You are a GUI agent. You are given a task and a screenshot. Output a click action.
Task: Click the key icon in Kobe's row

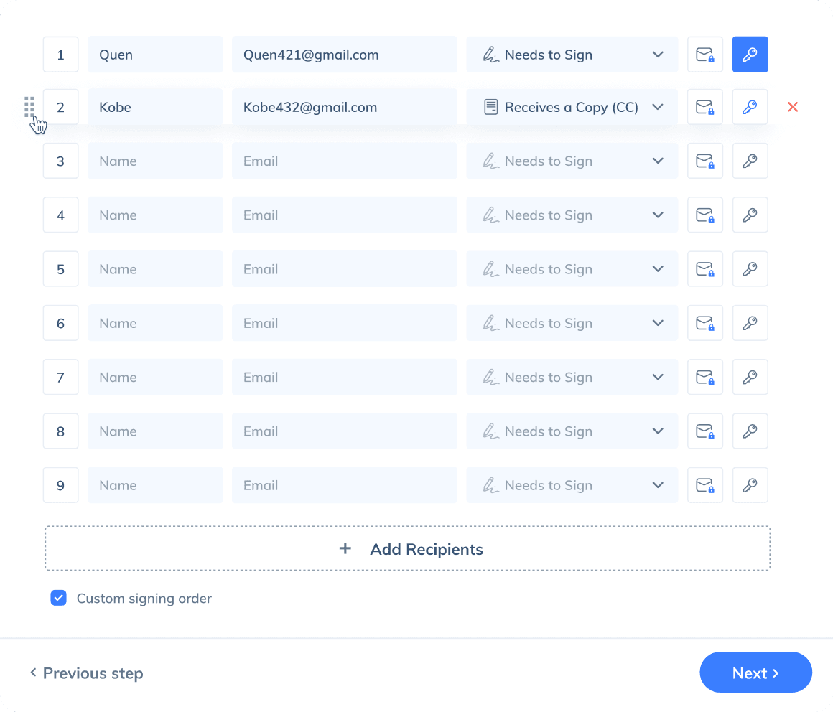750,107
